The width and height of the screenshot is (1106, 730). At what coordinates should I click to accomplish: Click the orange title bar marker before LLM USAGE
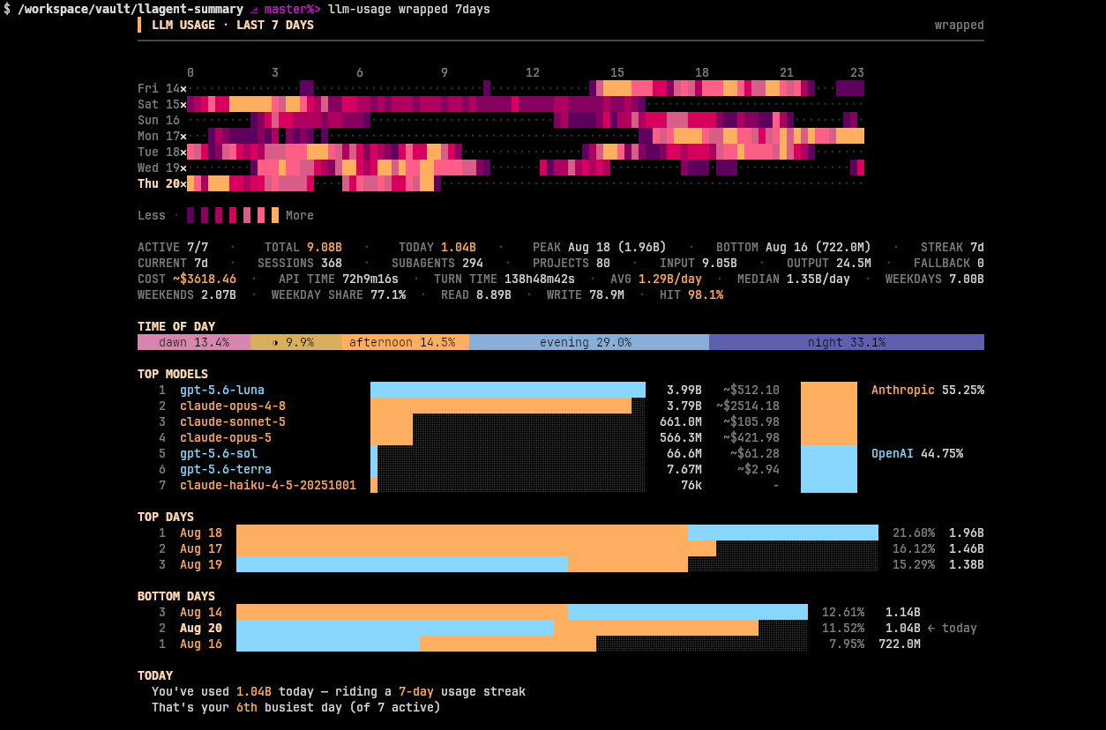(139, 25)
